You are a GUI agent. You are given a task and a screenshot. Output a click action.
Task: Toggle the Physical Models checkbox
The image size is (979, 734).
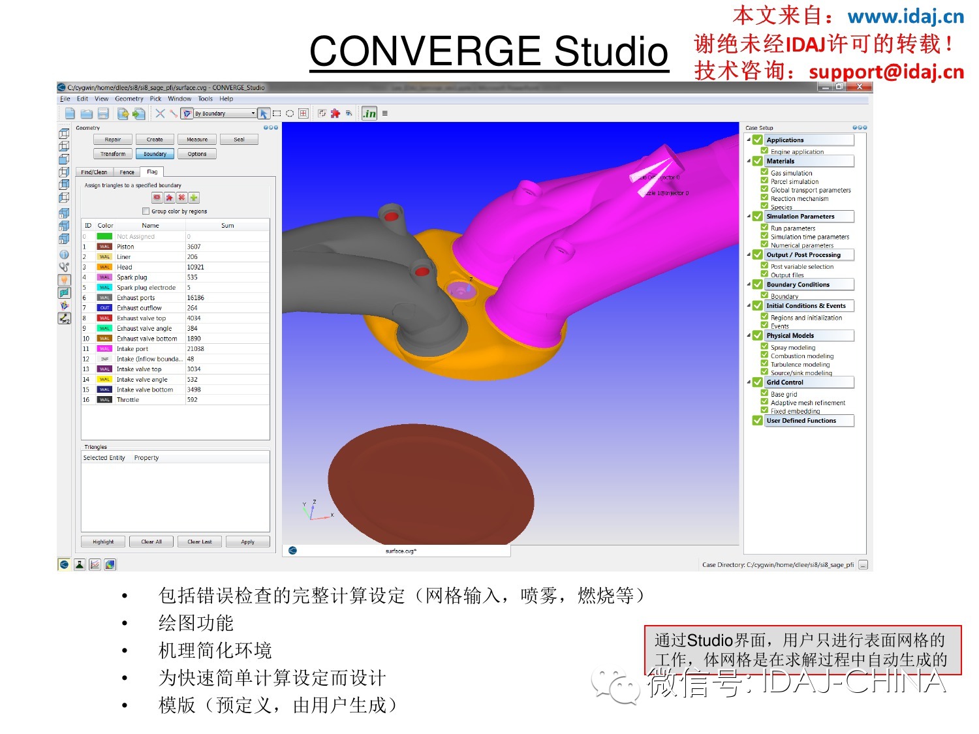point(757,335)
